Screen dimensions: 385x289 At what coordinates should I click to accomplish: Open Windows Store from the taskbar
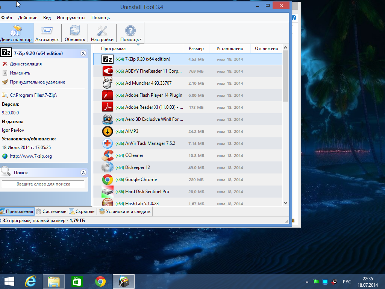click(77, 281)
